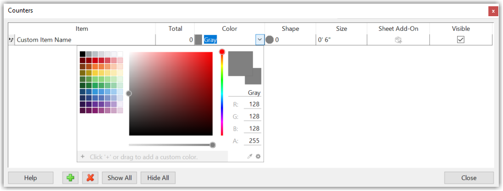Click the Gray color name field in picker
Viewport: 503px width, 191px height.
click(x=245, y=92)
